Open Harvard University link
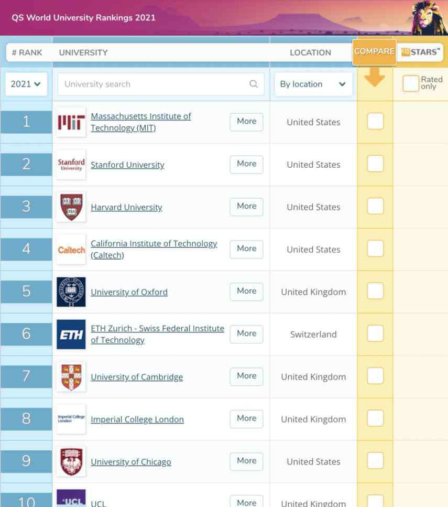 (126, 207)
